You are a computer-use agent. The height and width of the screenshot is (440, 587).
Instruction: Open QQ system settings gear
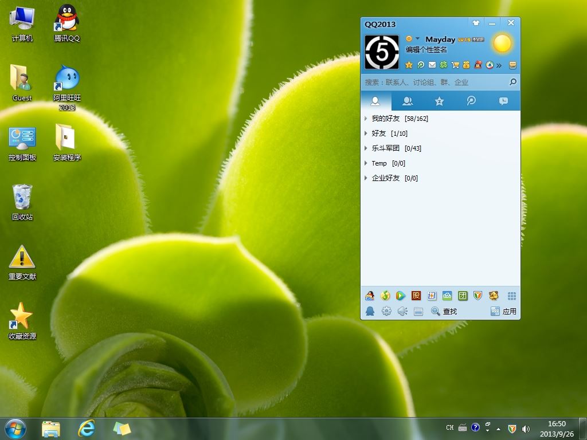pyautogui.click(x=386, y=311)
